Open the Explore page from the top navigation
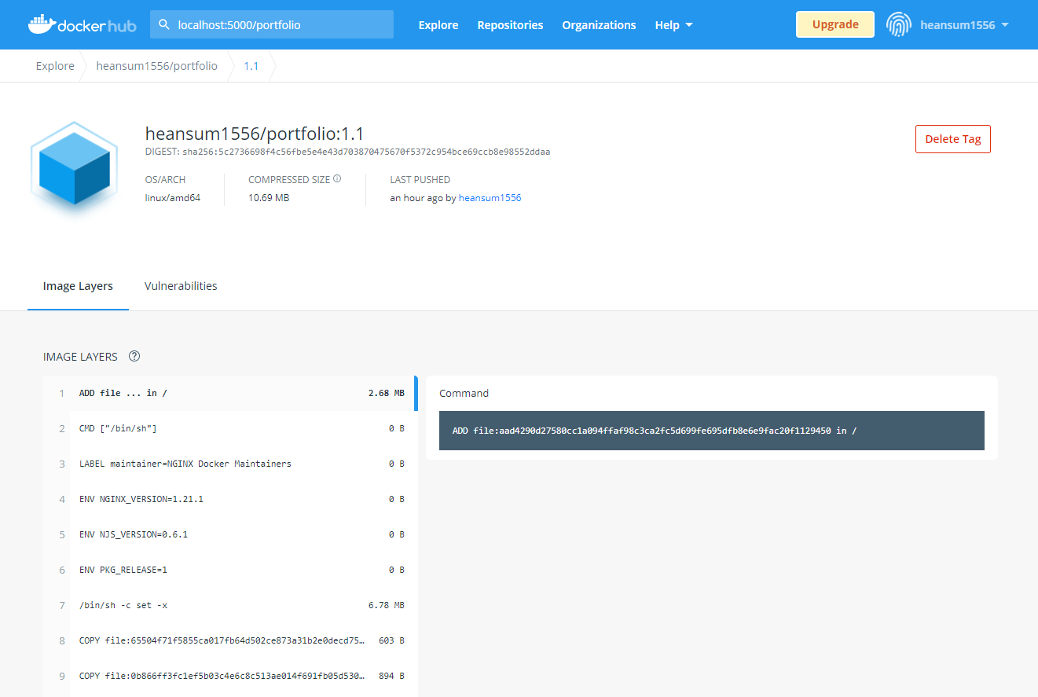 [438, 25]
